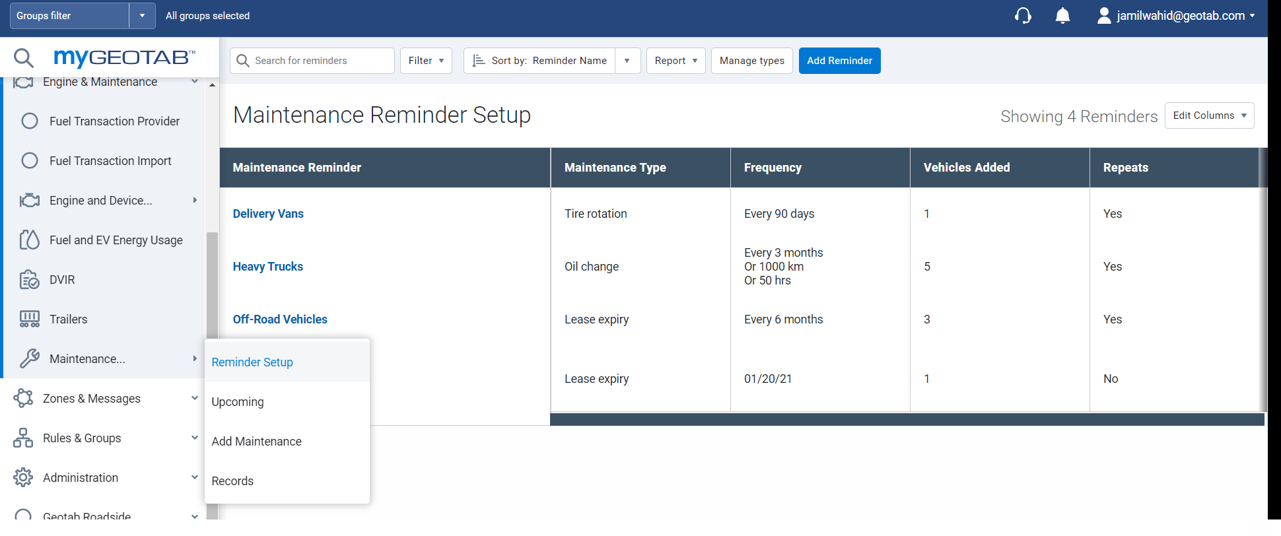Select the Trailers icon in sidebar
The height and width of the screenshot is (536, 1281).
coord(29,319)
